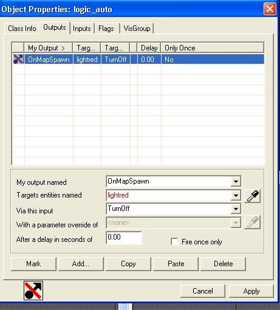Open the Inputs tab
The image size is (280, 310).
coord(82,29)
